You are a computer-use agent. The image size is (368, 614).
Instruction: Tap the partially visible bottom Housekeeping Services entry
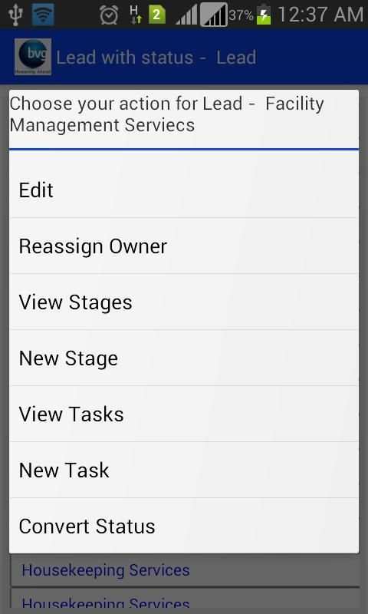coord(185,602)
